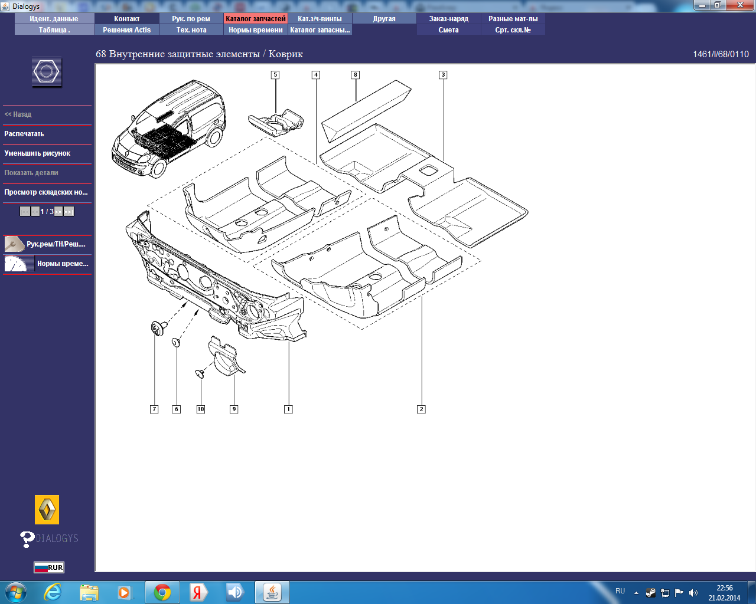Viewport: 756px width, 604px height.
Task: Open the Срт. скл.№ tab
Action: (513, 30)
